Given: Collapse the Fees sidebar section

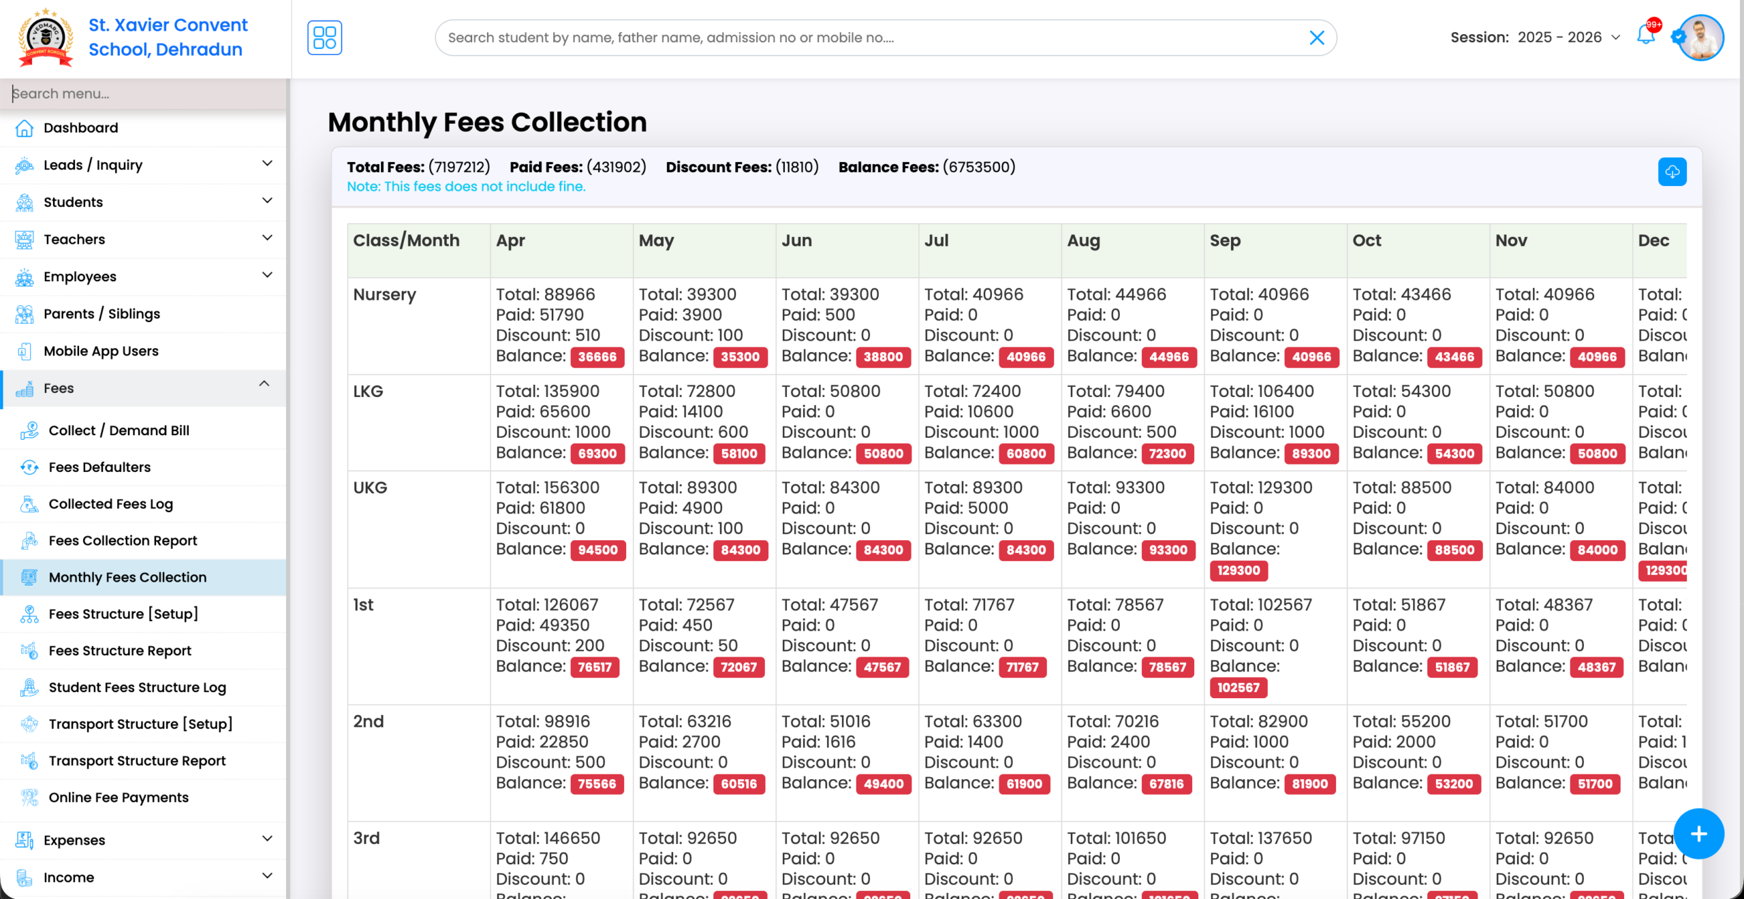Looking at the screenshot, I should click(x=264, y=384).
